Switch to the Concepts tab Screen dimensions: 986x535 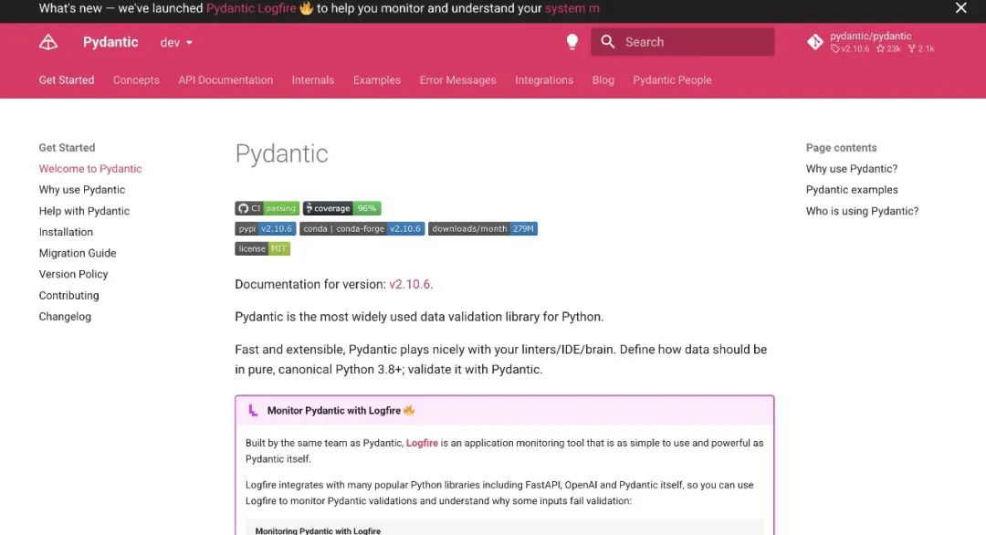tap(136, 79)
